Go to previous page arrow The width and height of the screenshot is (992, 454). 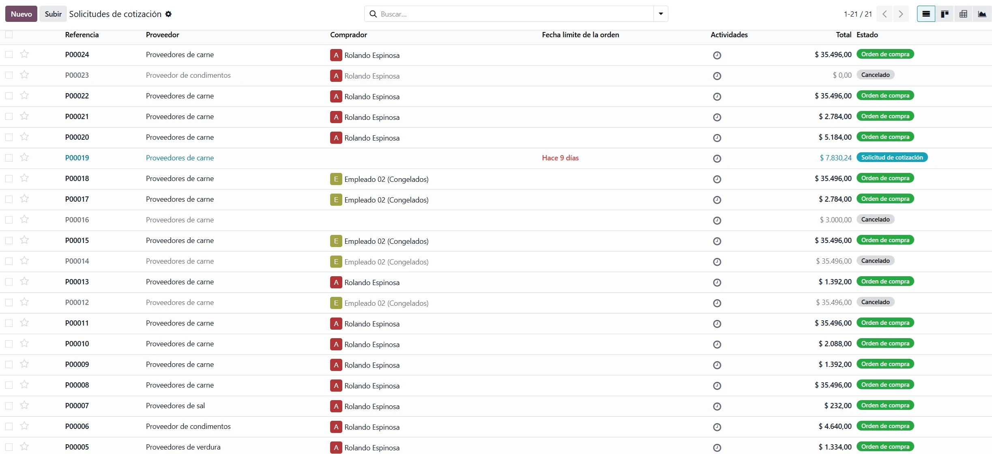(x=885, y=14)
